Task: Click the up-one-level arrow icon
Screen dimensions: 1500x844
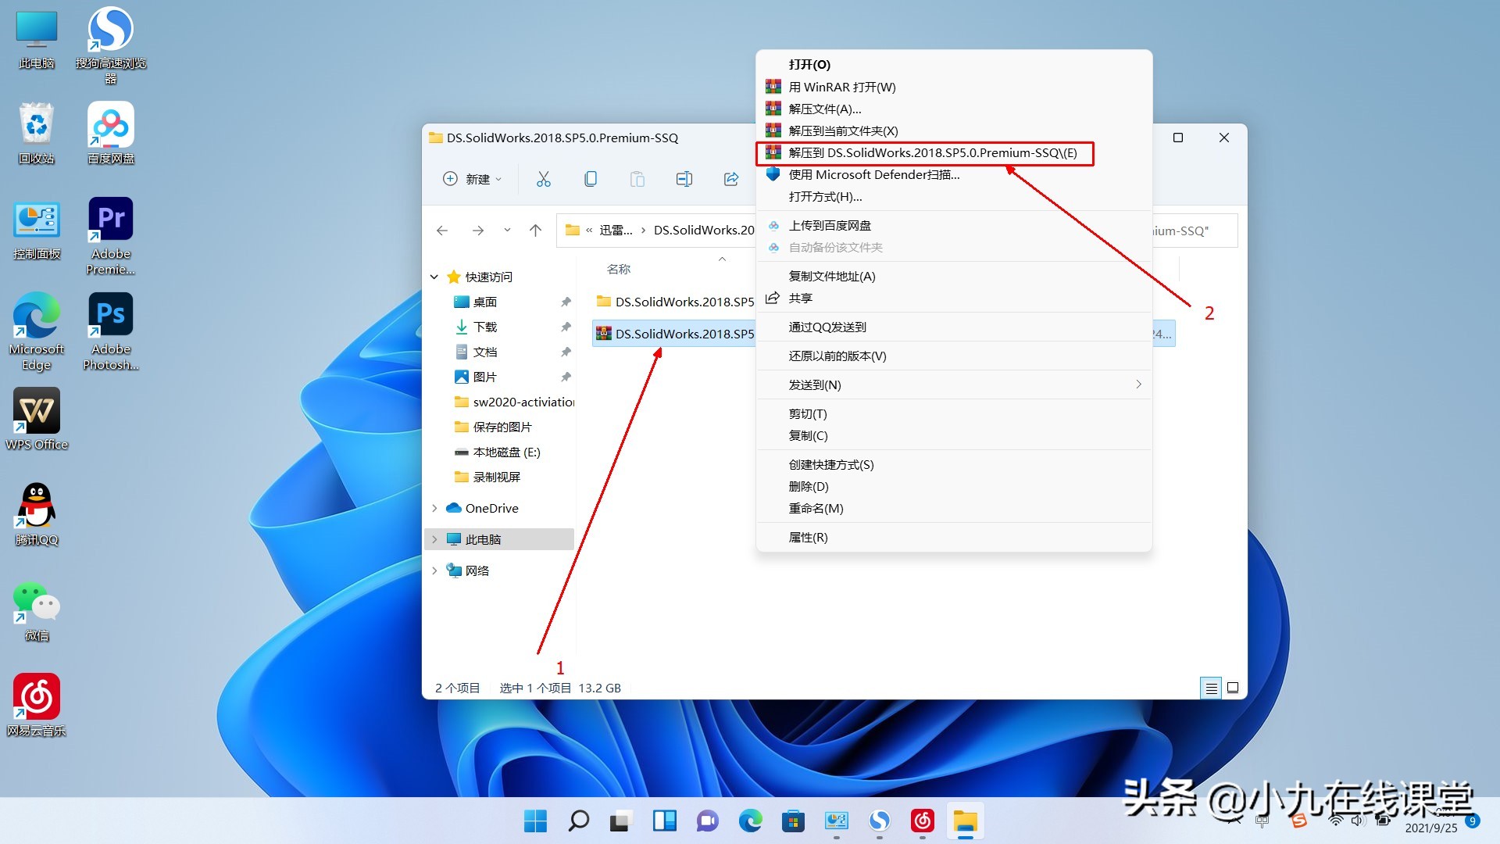Action: pyautogui.click(x=535, y=230)
